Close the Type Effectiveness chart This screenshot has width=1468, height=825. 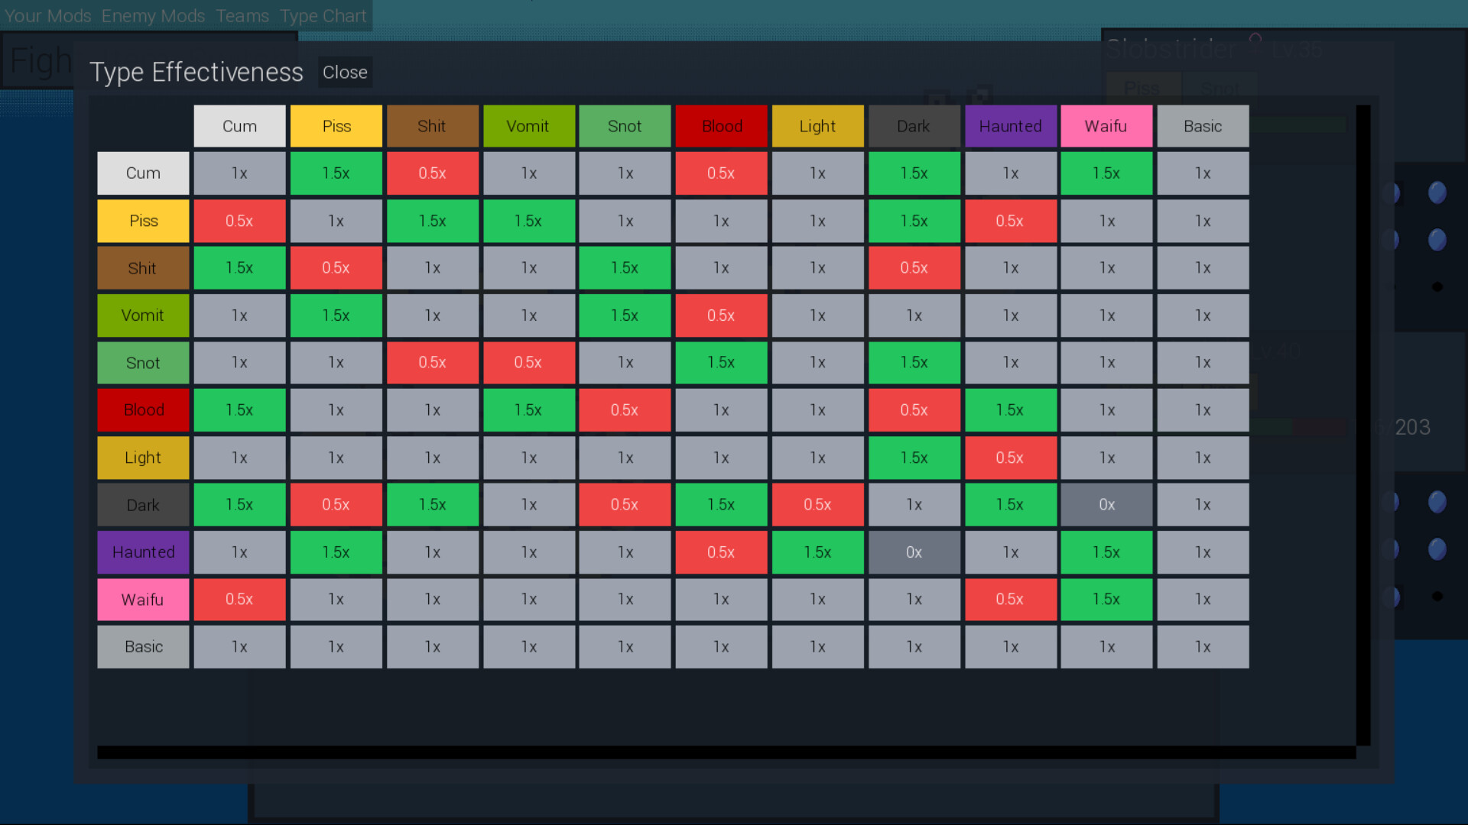(345, 73)
